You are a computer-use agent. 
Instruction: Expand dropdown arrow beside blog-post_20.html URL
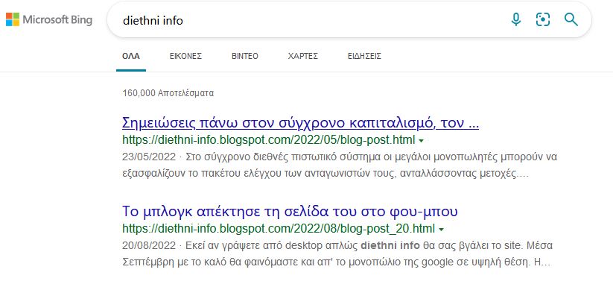pyautogui.click(x=441, y=229)
